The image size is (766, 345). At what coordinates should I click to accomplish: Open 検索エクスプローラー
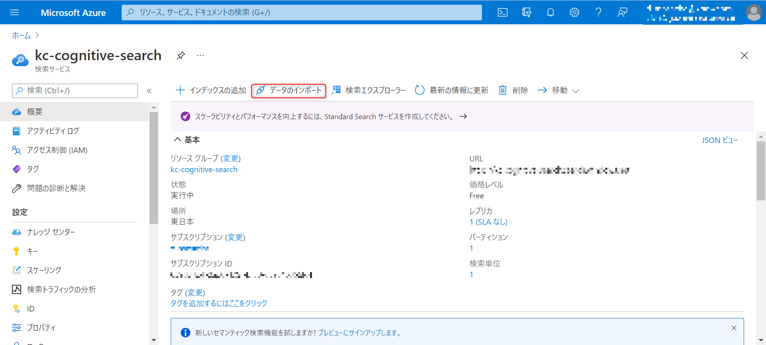[x=369, y=90]
